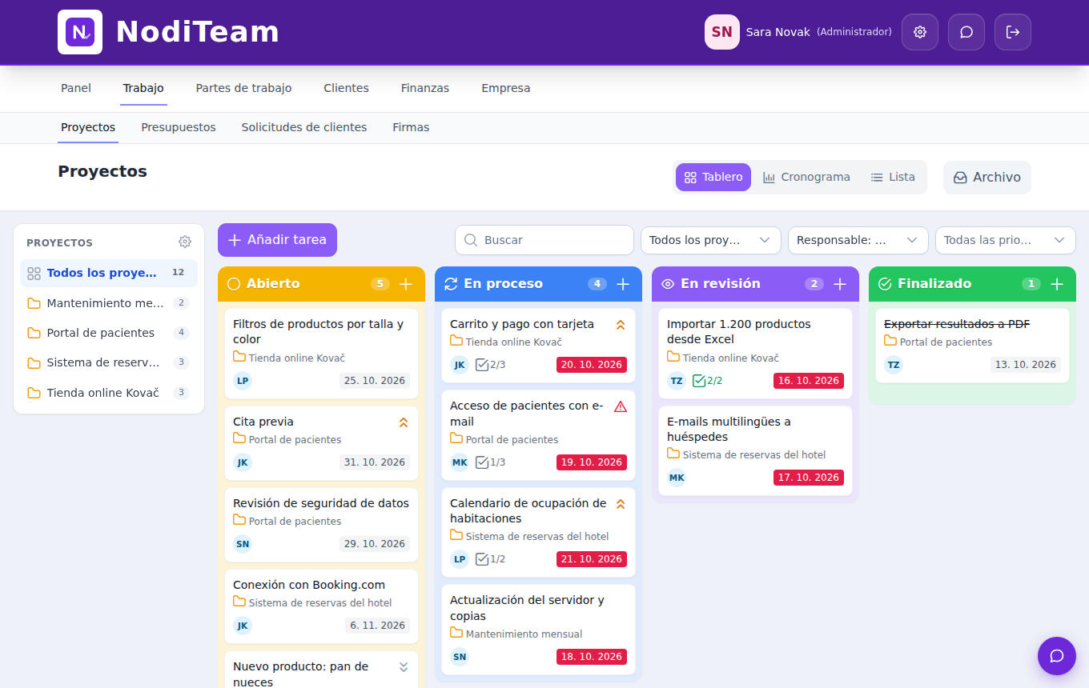This screenshot has width=1089, height=688.
Task: Click the SN user avatar in header
Action: 722,32
